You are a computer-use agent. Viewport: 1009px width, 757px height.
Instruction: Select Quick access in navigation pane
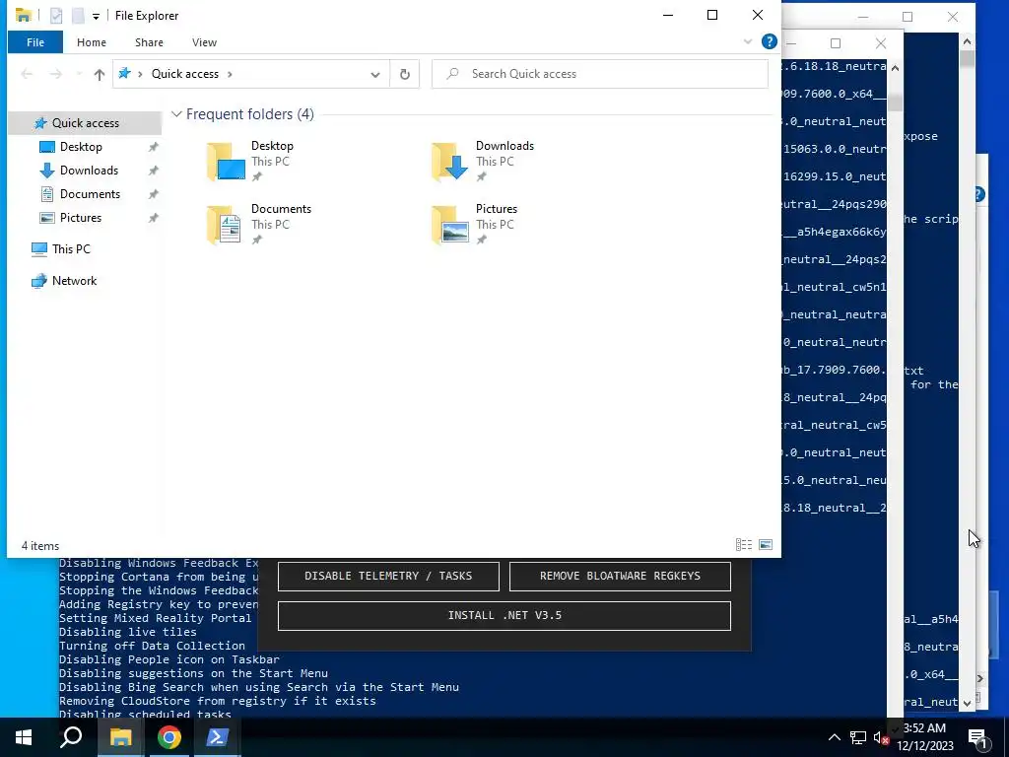85,123
